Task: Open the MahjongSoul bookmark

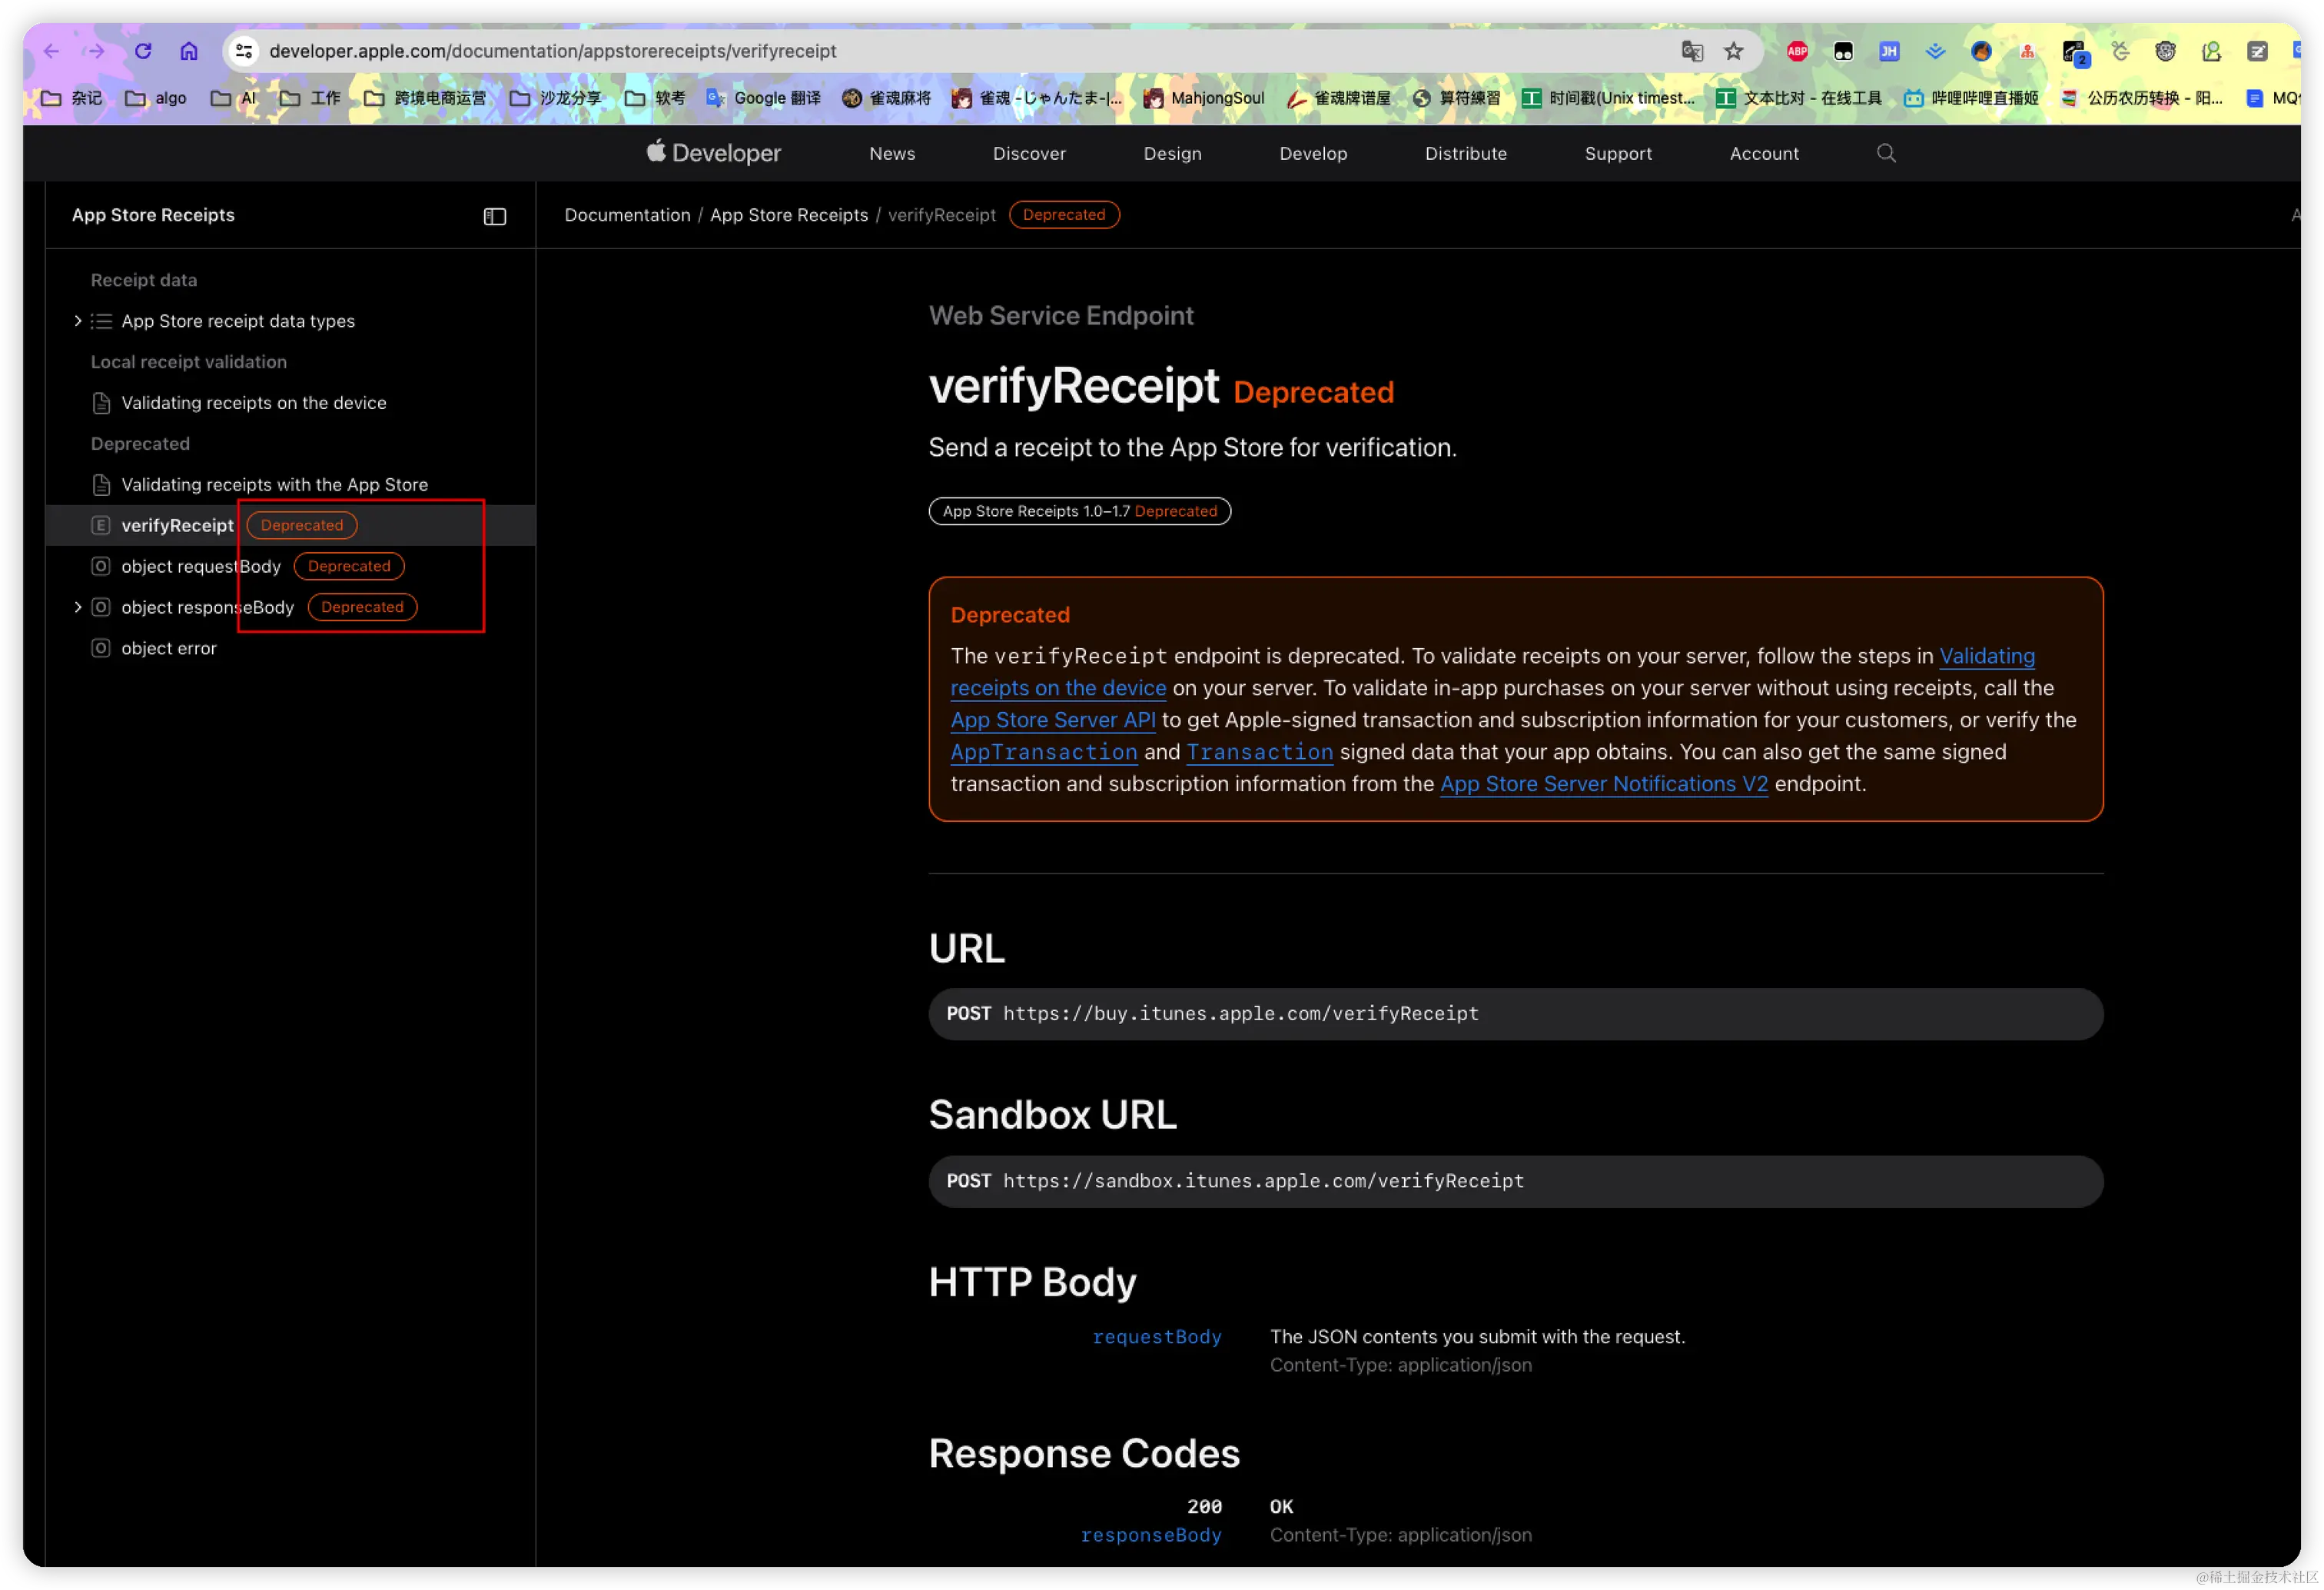Action: point(1204,98)
